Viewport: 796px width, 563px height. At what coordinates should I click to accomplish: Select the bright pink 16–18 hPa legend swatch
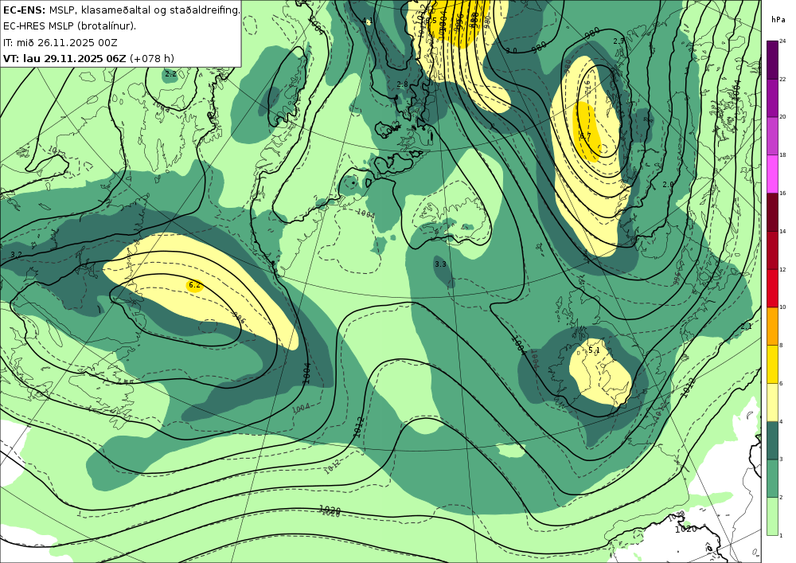[x=772, y=173]
